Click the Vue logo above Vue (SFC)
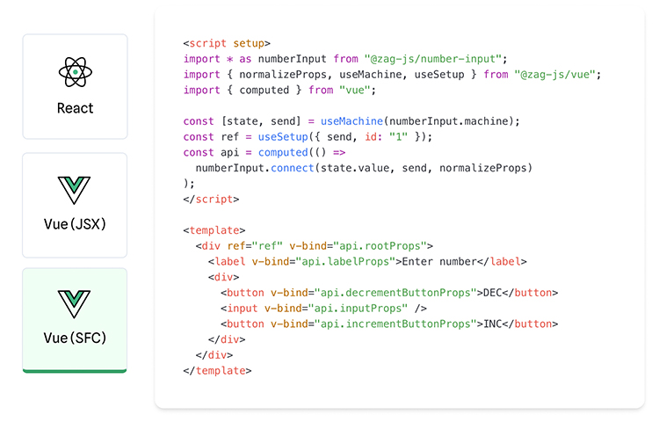Image resolution: width=659 pixels, height=422 pixels. (74, 304)
